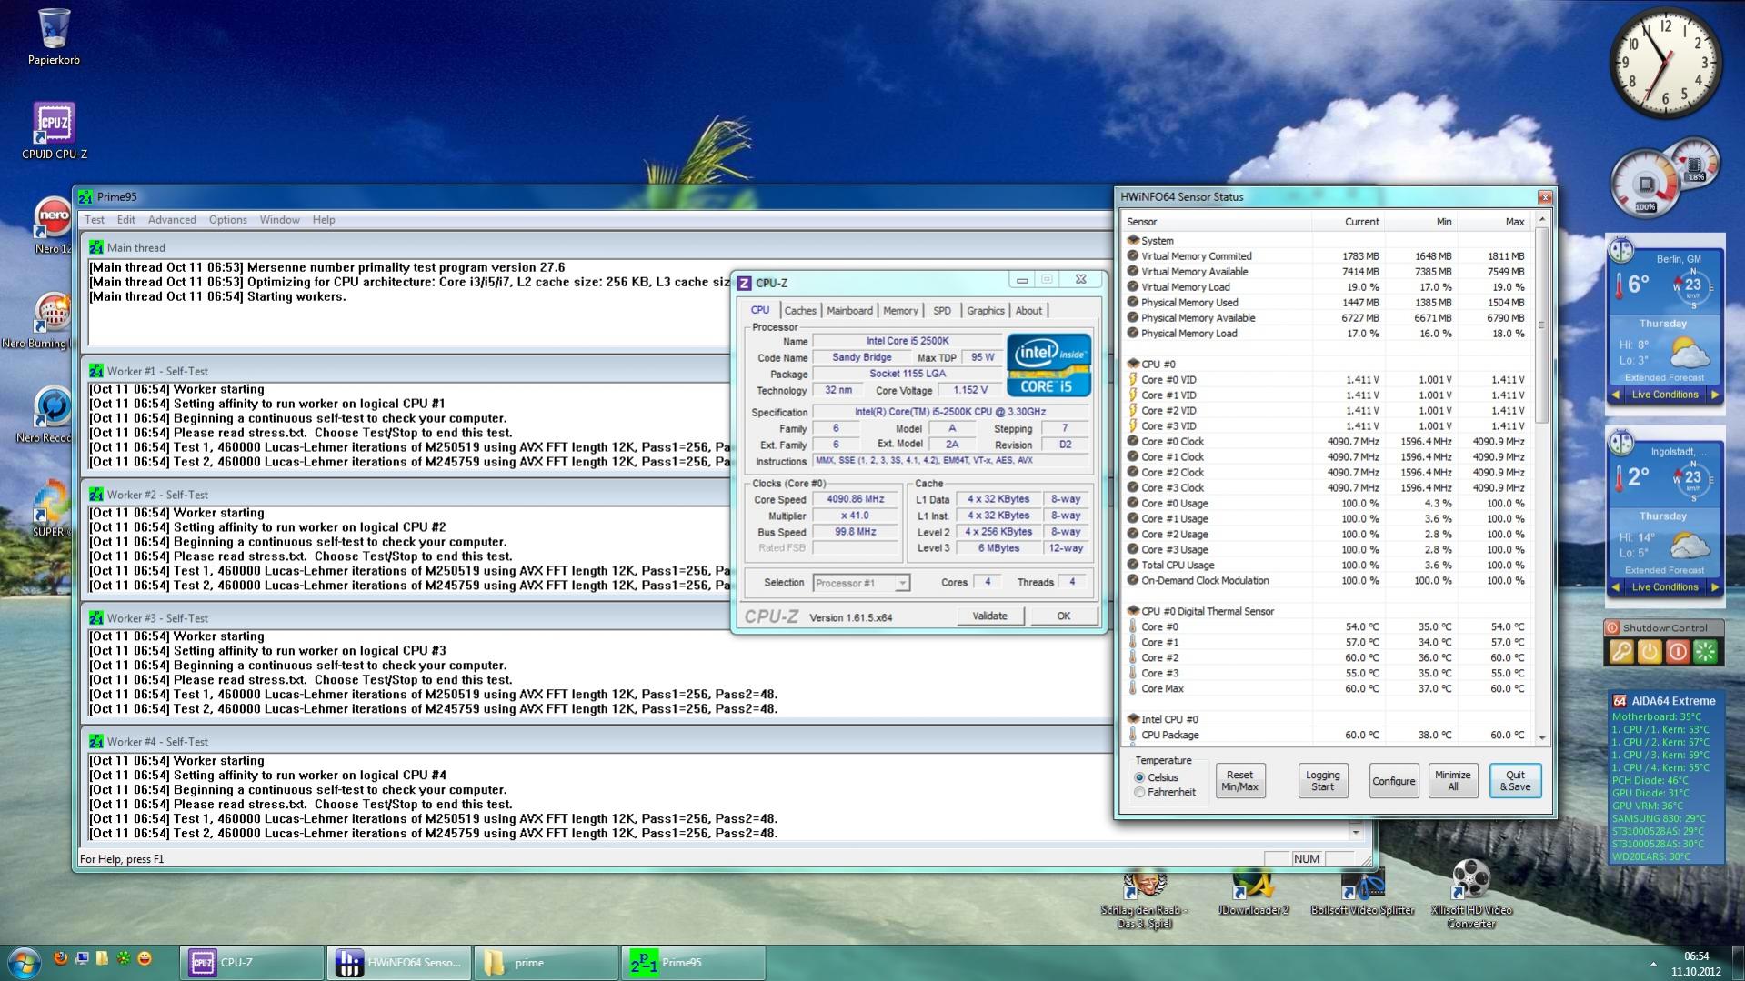Screen dimensions: 1745x981
Task: Select the Fahrenheit temperature option
Action: coord(1139,793)
